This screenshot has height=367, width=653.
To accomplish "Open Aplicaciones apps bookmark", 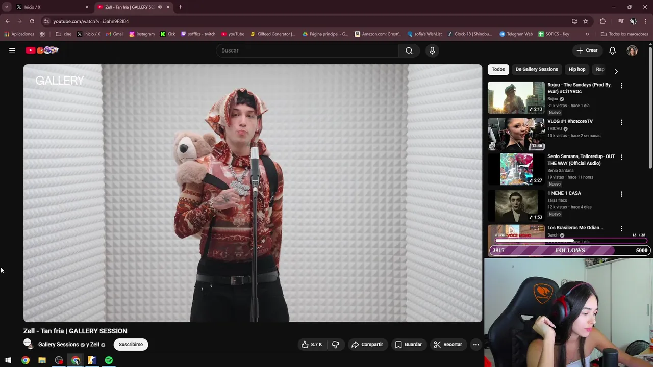I will [x=19, y=34].
